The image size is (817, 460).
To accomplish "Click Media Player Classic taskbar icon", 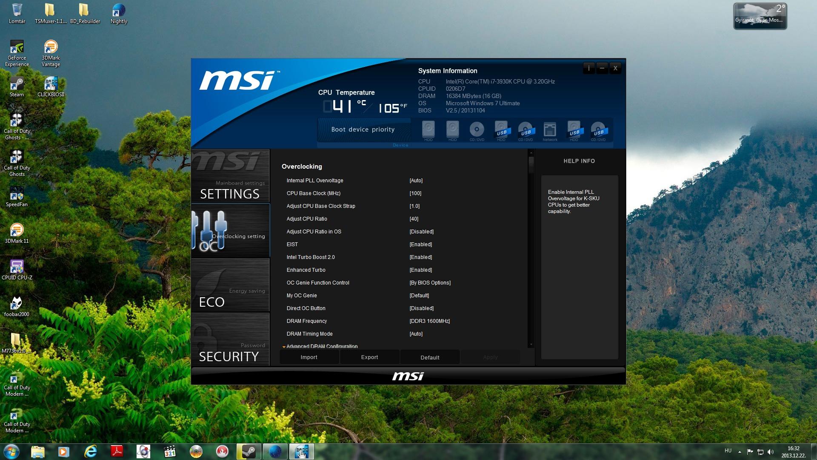I will pos(169,451).
